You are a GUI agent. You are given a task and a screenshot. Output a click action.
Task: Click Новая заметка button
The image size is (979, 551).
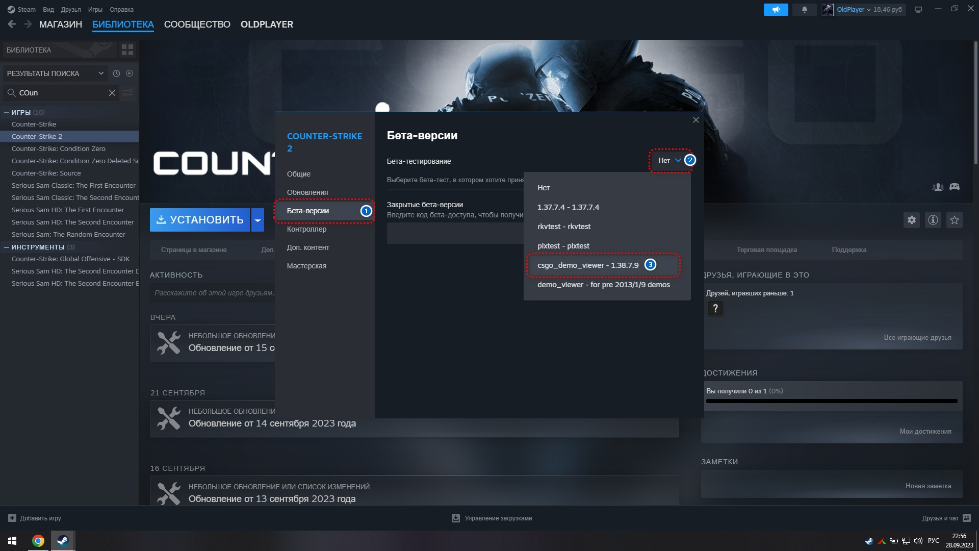928,486
